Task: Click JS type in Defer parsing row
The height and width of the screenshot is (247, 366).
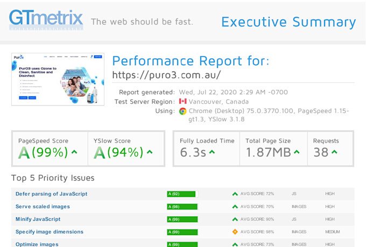Action: pyautogui.click(x=294, y=194)
